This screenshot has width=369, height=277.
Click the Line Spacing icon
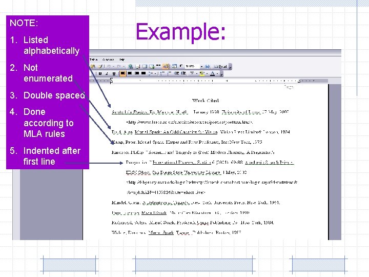(150, 73)
